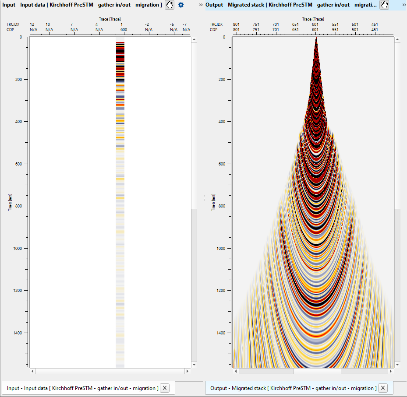Image resolution: width=407 pixels, height=397 pixels.
Task: Click trace value 451 in Output TRCIDX row
Action: (x=375, y=25)
